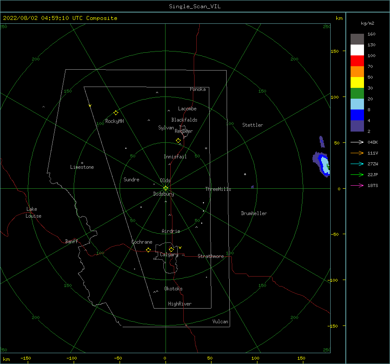Click the Blackfalds town label
390x364 pixels.
[x=184, y=120]
